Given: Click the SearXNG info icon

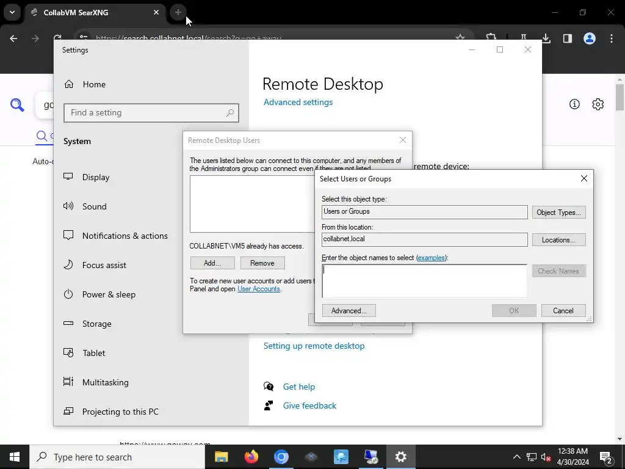Looking at the screenshot, I should 574,104.
